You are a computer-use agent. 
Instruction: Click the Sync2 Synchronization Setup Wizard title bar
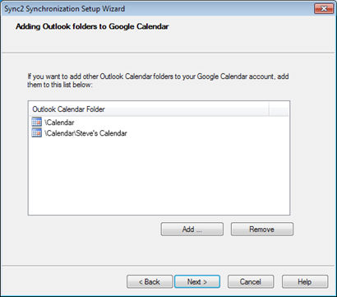pyautogui.click(x=158, y=9)
